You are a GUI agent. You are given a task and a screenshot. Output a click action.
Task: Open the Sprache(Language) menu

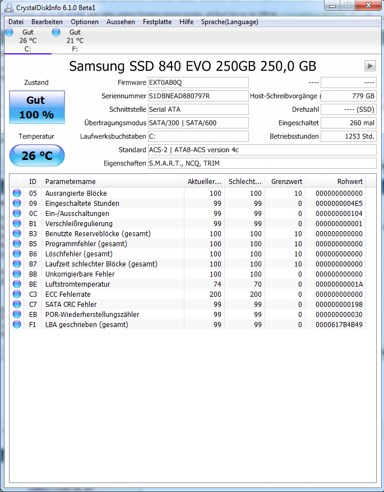coord(230,22)
